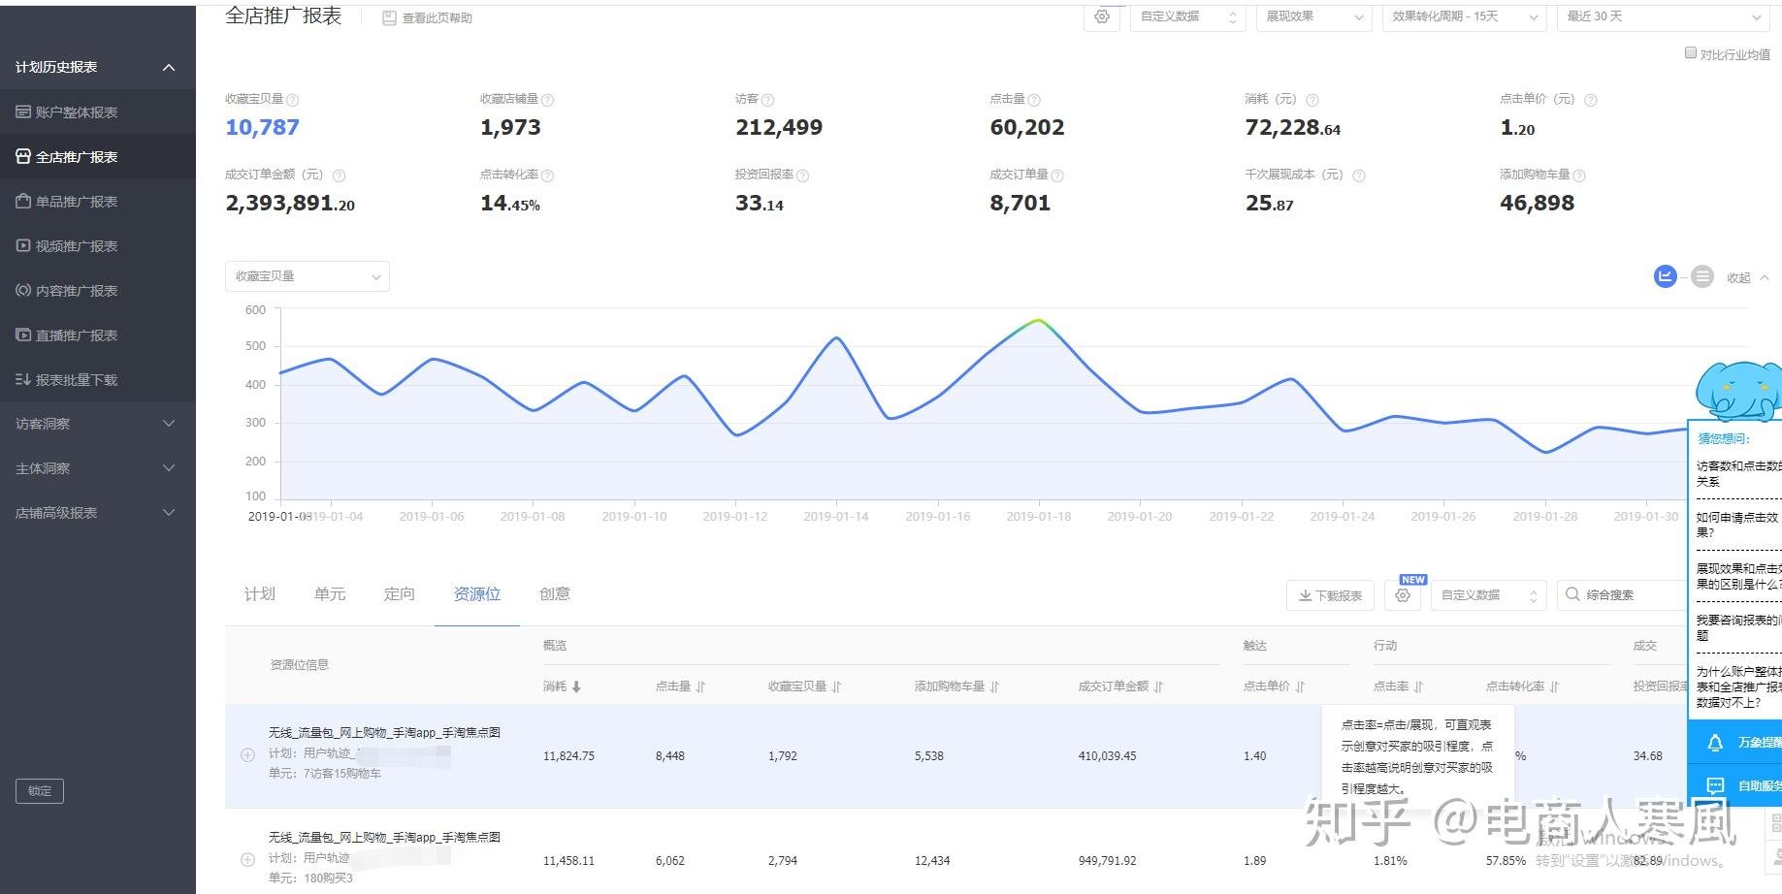Toggle 锁定 sidebar button
The image size is (1782, 894).
pyautogui.click(x=40, y=791)
